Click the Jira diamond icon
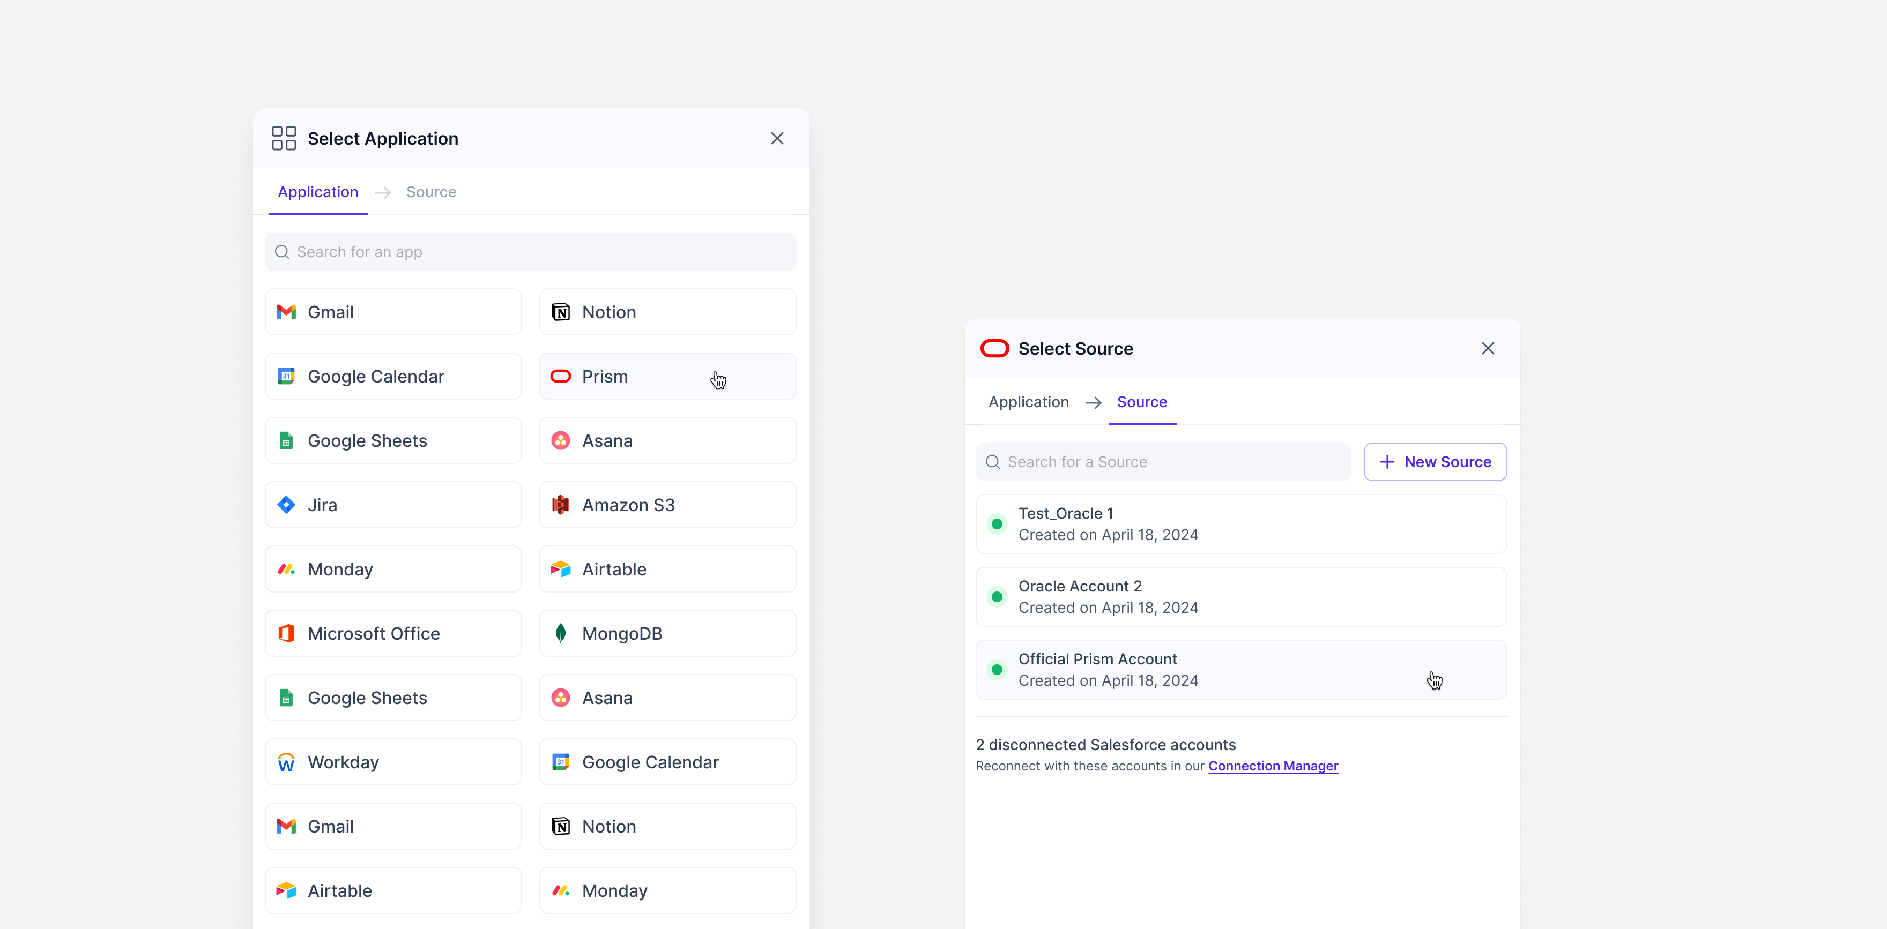Image resolution: width=1887 pixels, height=929 pixels. pos(286,505)
